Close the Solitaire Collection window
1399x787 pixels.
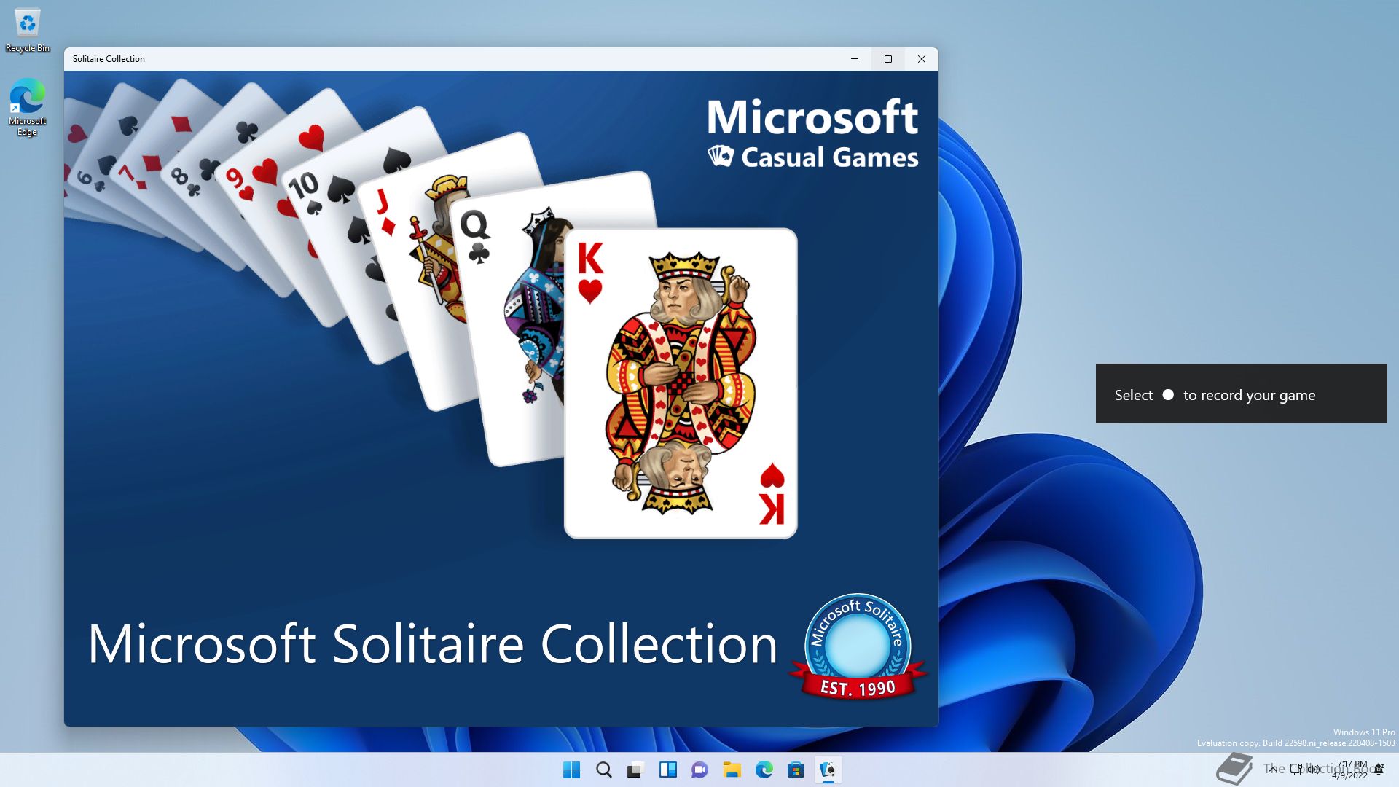pyautogui.click(x=922, y=59)
